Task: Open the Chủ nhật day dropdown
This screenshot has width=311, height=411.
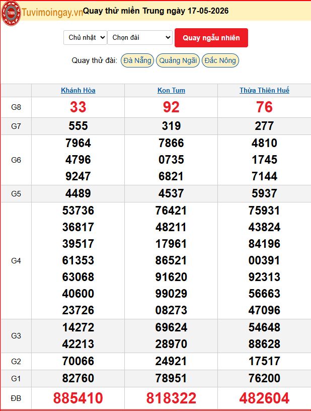Action: click(x=86, y=37)
